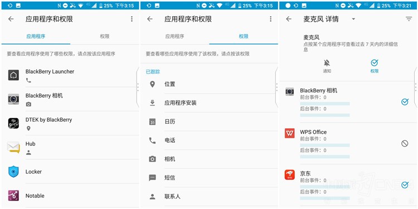The width and height of the screenshot is (418, 209).
Task: Pull edge tab handle on middle screen
Action: coord(276,87)
